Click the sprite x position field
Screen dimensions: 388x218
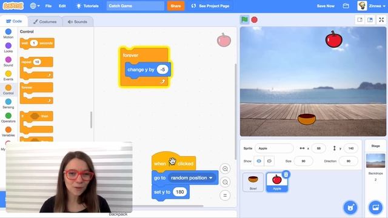[x=318, y=148]
